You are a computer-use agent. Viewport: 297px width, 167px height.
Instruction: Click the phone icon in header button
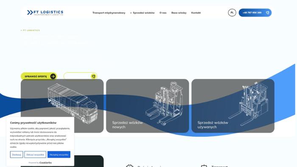pyautogui.click(x=267, y=13)
